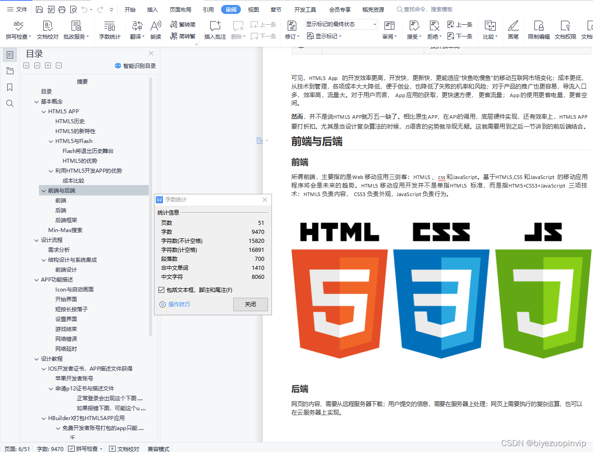Open the quick access customize dropdown arrow

(112, 9)
